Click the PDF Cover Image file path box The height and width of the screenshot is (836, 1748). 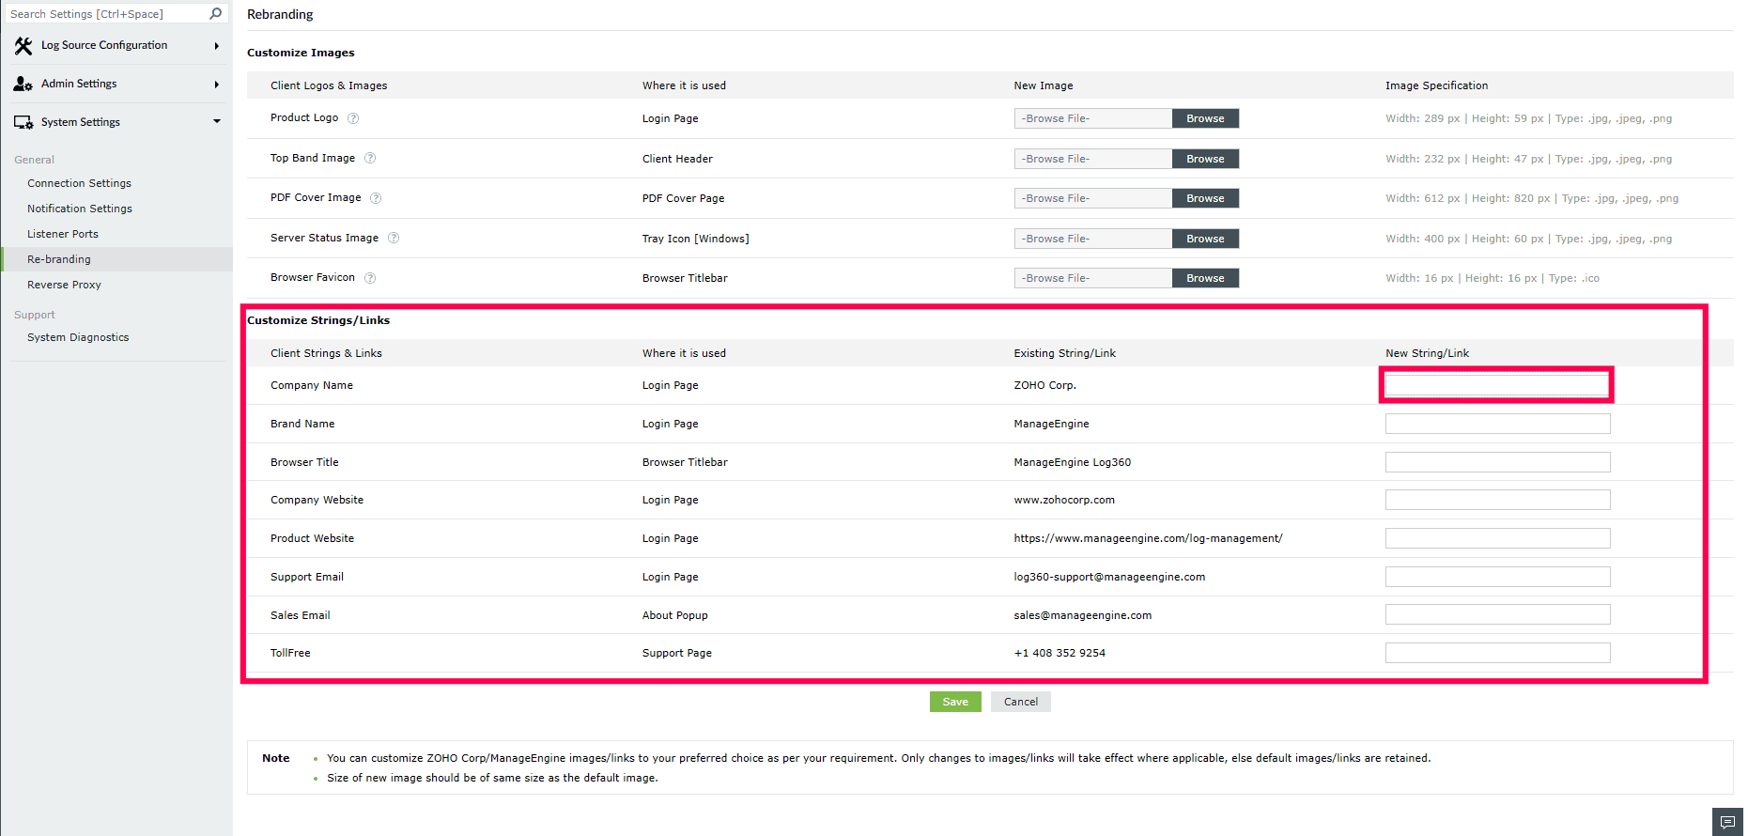(x=1093, y=198)
